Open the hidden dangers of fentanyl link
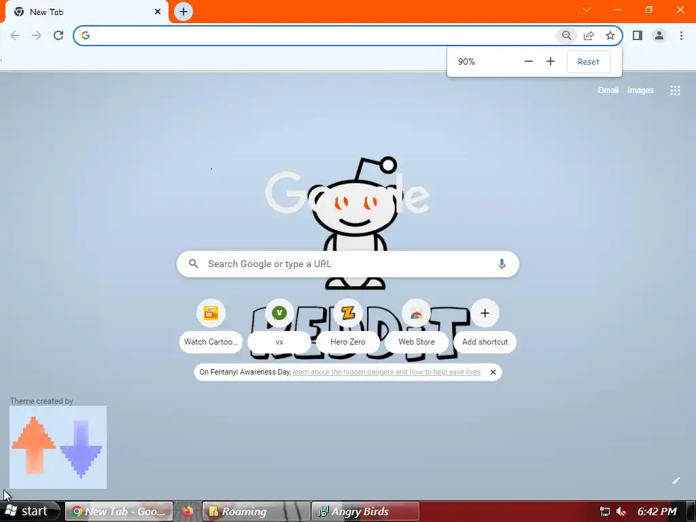This screenshot has height=522, width=696. point(387,372)
